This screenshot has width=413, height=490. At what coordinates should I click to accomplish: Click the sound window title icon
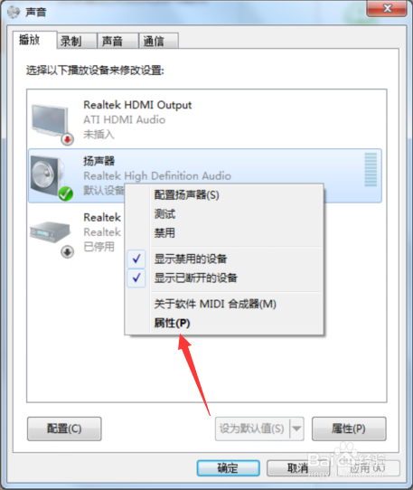[x=14, y=12]
